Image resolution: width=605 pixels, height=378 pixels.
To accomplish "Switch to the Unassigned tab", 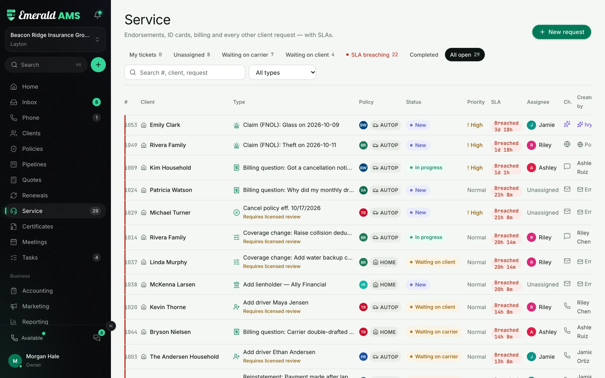I will (192, 55).
